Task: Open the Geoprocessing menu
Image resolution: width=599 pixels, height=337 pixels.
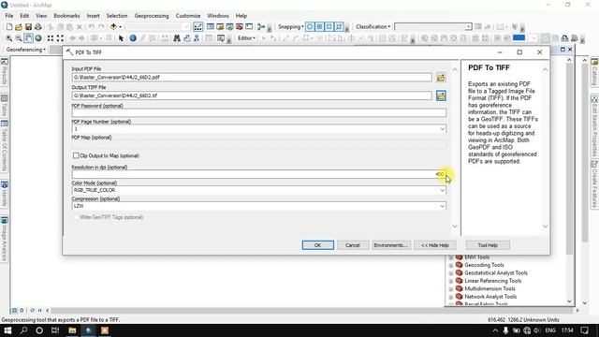Action: tap(152, 16)
